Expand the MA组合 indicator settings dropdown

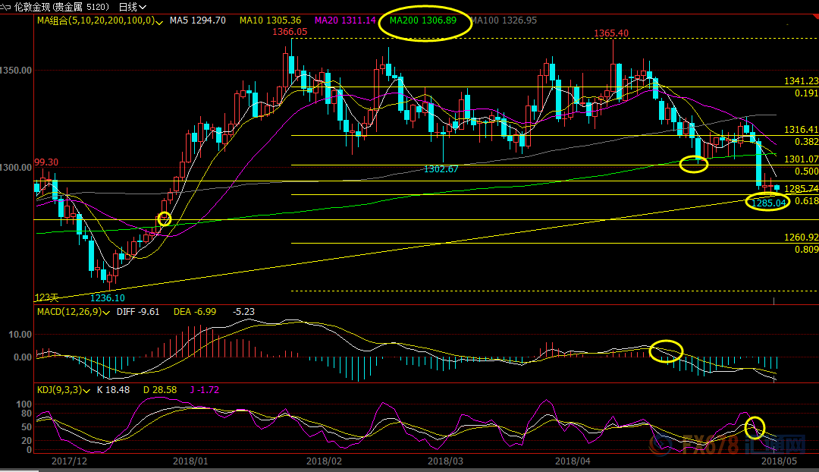point(158,21)
